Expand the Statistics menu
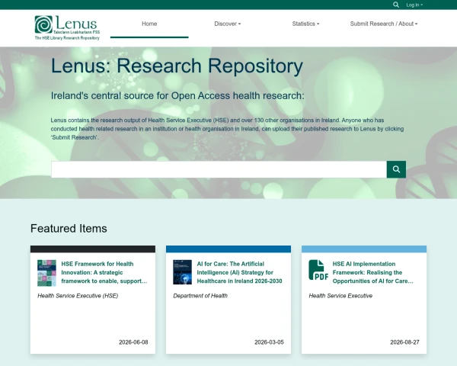 pos(305,24)
